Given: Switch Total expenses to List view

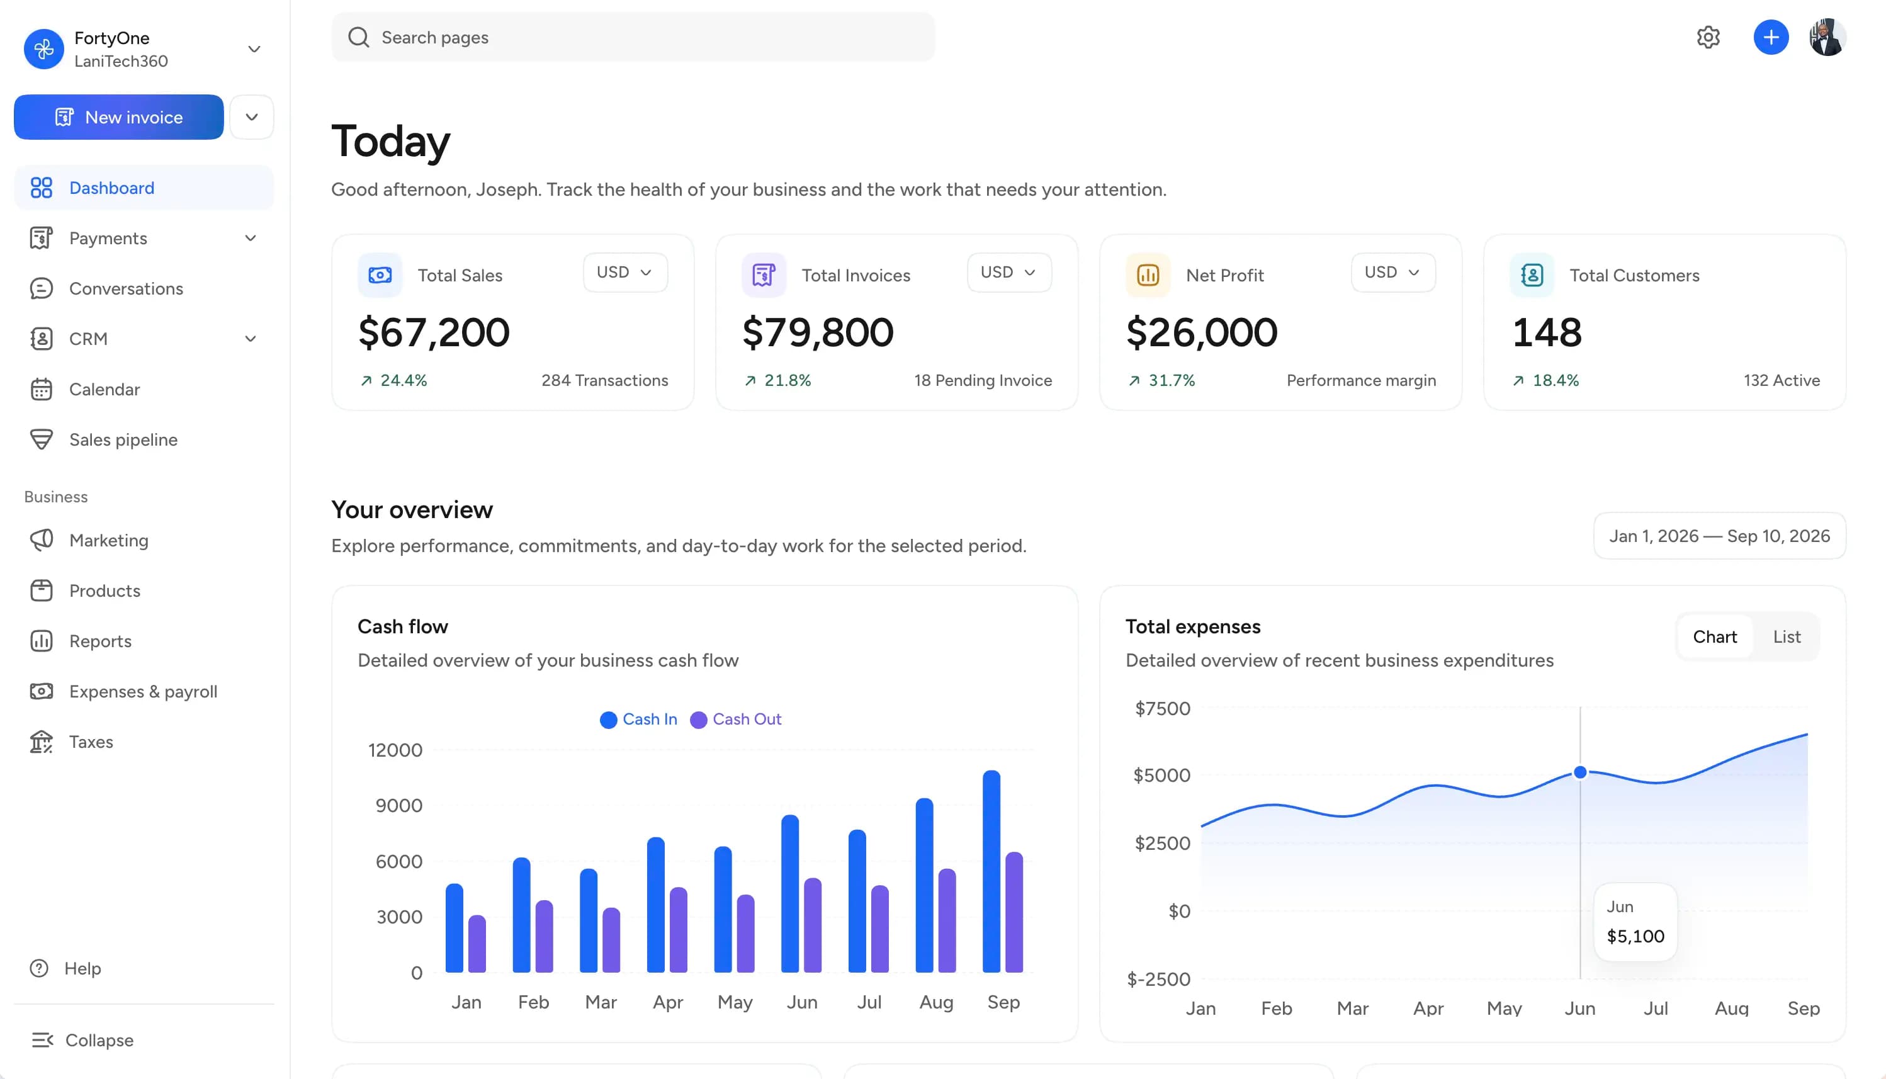Looking at the screenshot, I should [x=1786, y=636].
